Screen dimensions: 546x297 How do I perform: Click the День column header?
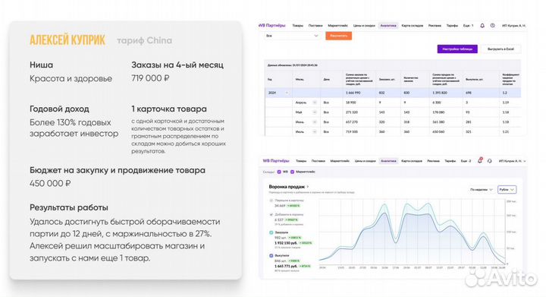[326, 80]
